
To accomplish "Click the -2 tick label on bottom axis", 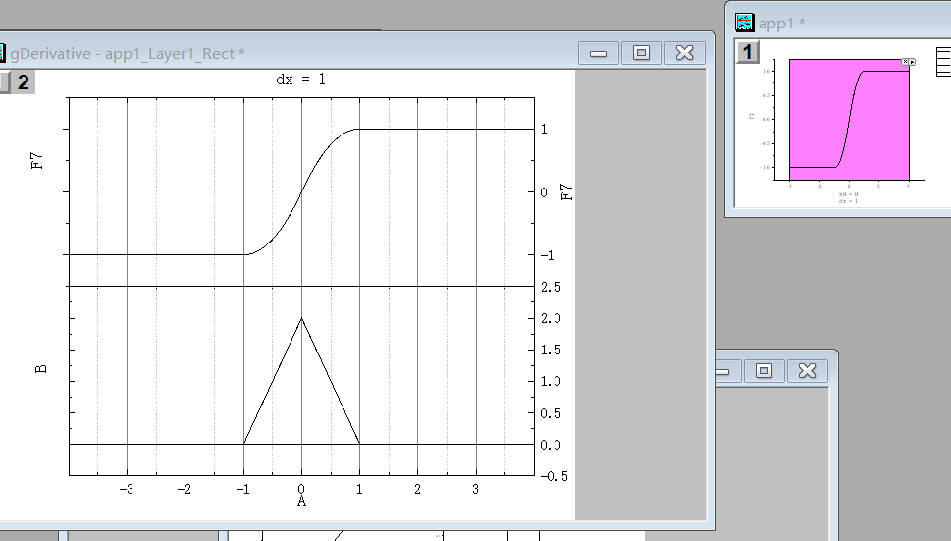I will click(x=184, y=489).
